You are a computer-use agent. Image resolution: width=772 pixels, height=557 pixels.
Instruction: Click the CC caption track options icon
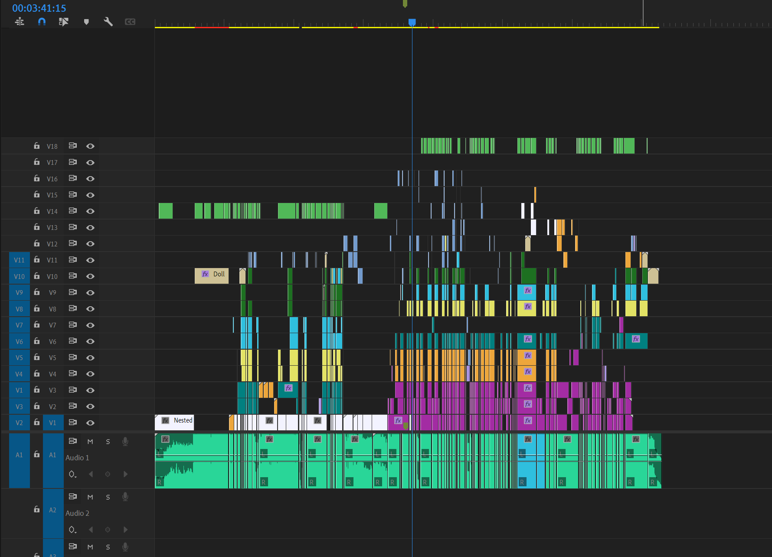130,22
